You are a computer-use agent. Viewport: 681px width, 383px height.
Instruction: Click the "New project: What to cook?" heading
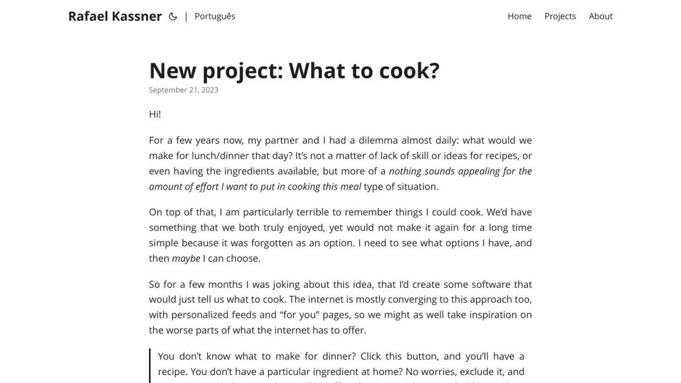(x=294, y=70)
